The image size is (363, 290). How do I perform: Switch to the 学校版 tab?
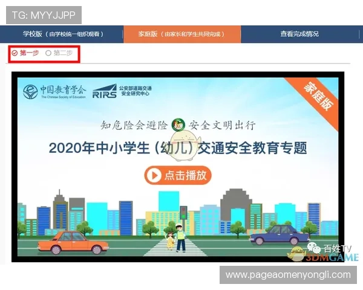[63, 34]
